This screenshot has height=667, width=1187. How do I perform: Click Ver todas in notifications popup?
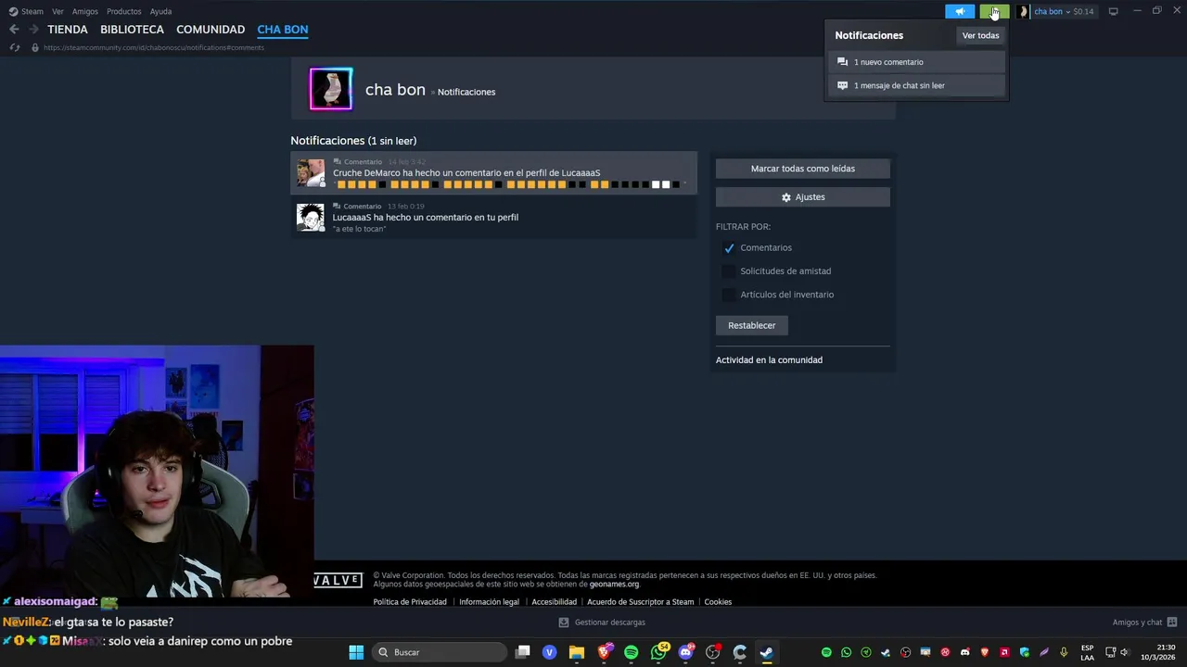[980, 35]
